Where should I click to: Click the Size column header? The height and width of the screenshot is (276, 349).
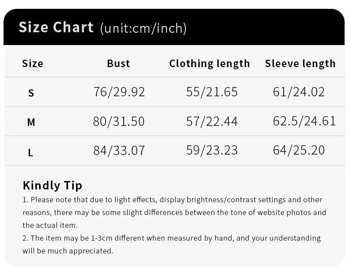(33, 64)
